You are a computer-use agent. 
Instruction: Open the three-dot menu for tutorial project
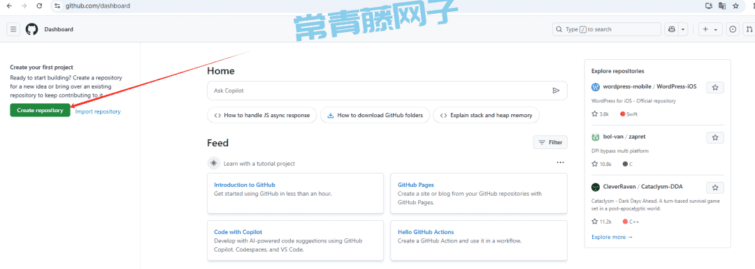tap(560, 162)
